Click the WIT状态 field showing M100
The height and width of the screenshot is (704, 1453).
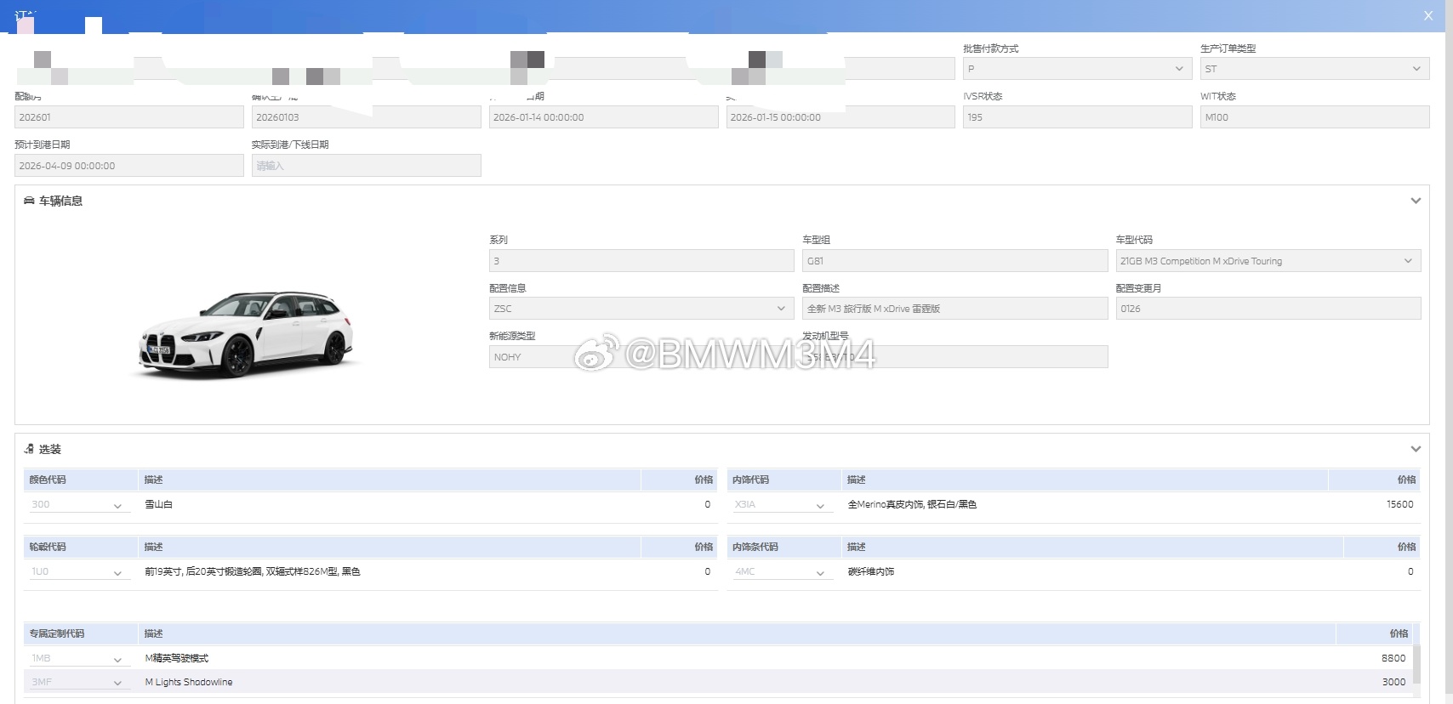pos(1314,117)
